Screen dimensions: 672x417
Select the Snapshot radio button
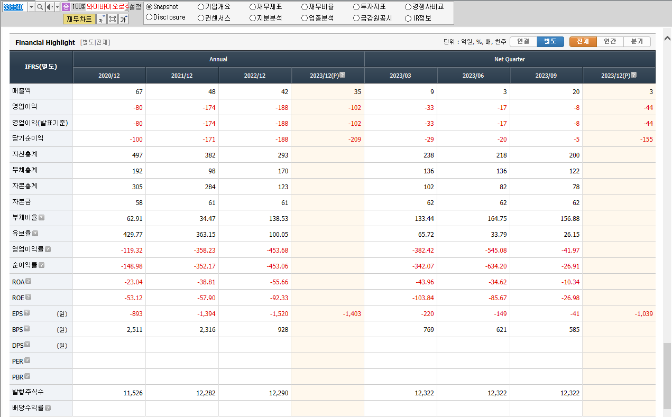(149, 7)
